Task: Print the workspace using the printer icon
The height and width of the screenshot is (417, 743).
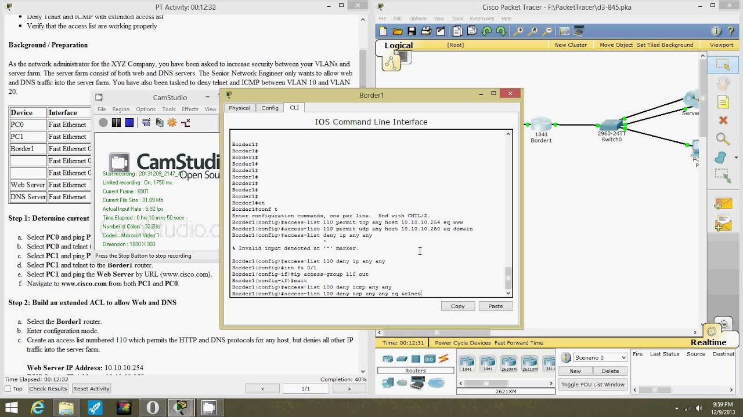Action: coord(426,31)
